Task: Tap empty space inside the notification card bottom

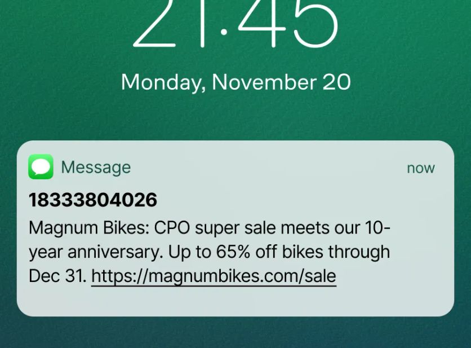Action: pyautogui.click(x=235, y=301)
